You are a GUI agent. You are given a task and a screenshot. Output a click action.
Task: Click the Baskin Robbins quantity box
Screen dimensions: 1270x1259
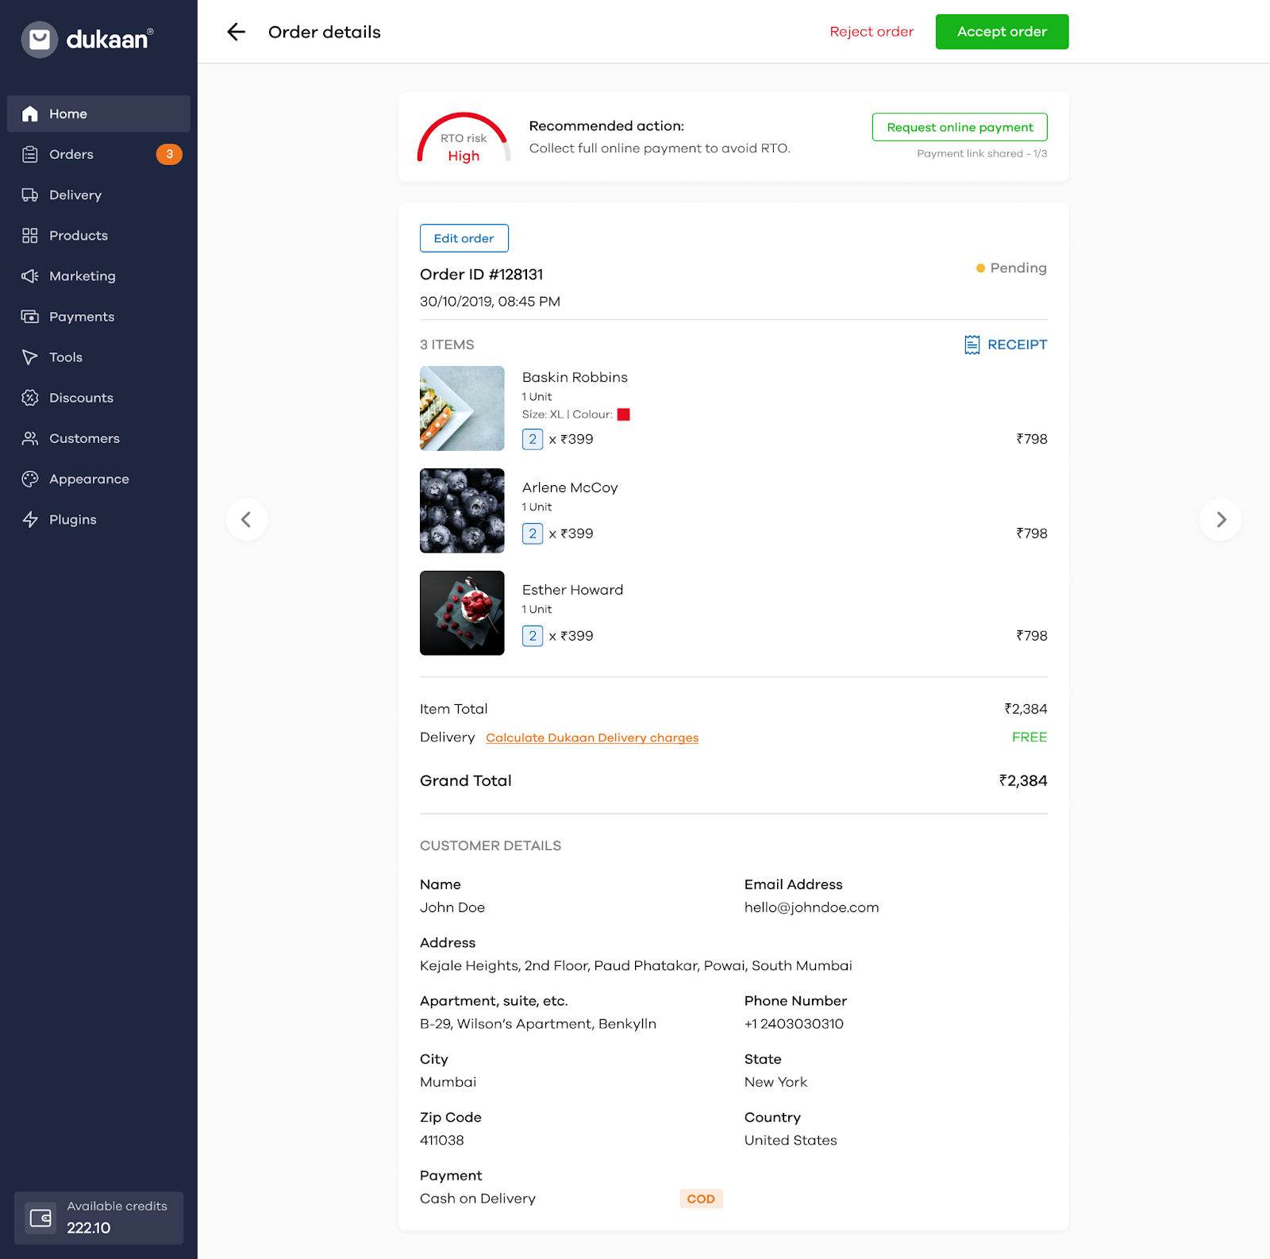click(533, 439)
